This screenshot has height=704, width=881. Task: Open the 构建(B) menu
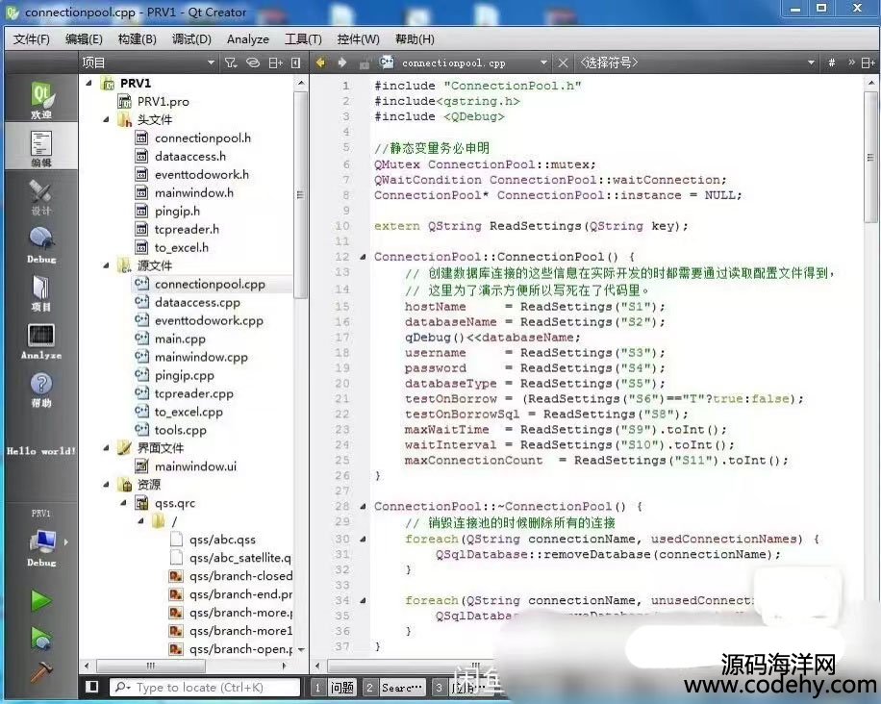tap(138, 39)
